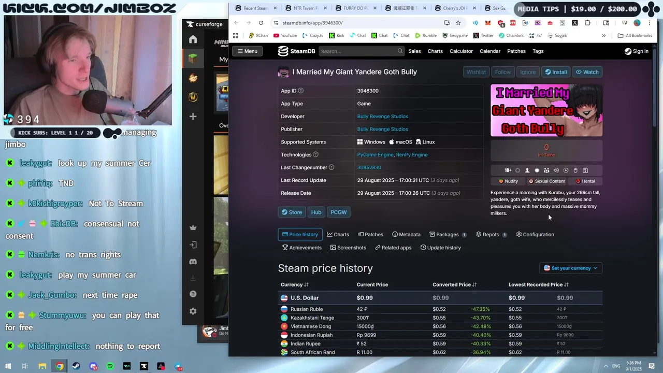Open the Chrome apps grid in bookmarks bar
663x373 pixels.
[236, 36]
